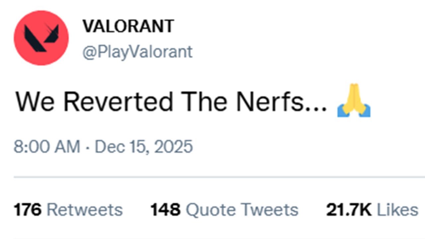The width and height of the screenshot is (425, 239).
Task: Click the word "Reverted" in the tweet
Action: click(118, 102)
